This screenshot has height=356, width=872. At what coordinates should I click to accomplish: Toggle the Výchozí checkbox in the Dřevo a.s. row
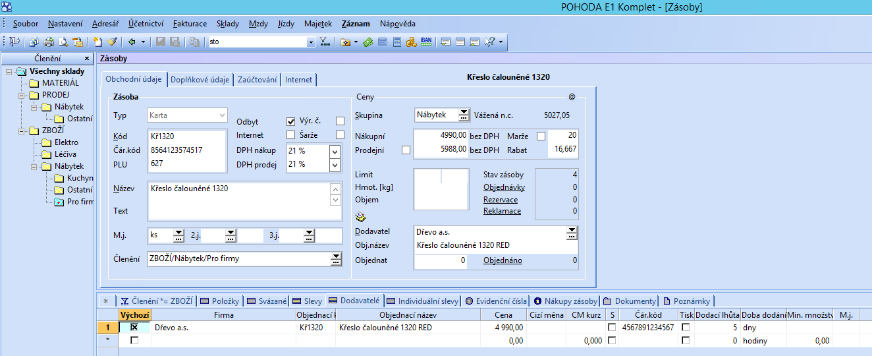(x=134, y=327)
